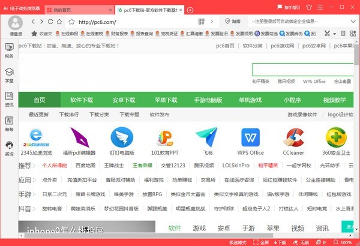Open the skin (shirt) icon in title bar
The height and width of the screenshot is (246, 360).
click(309, 7)
